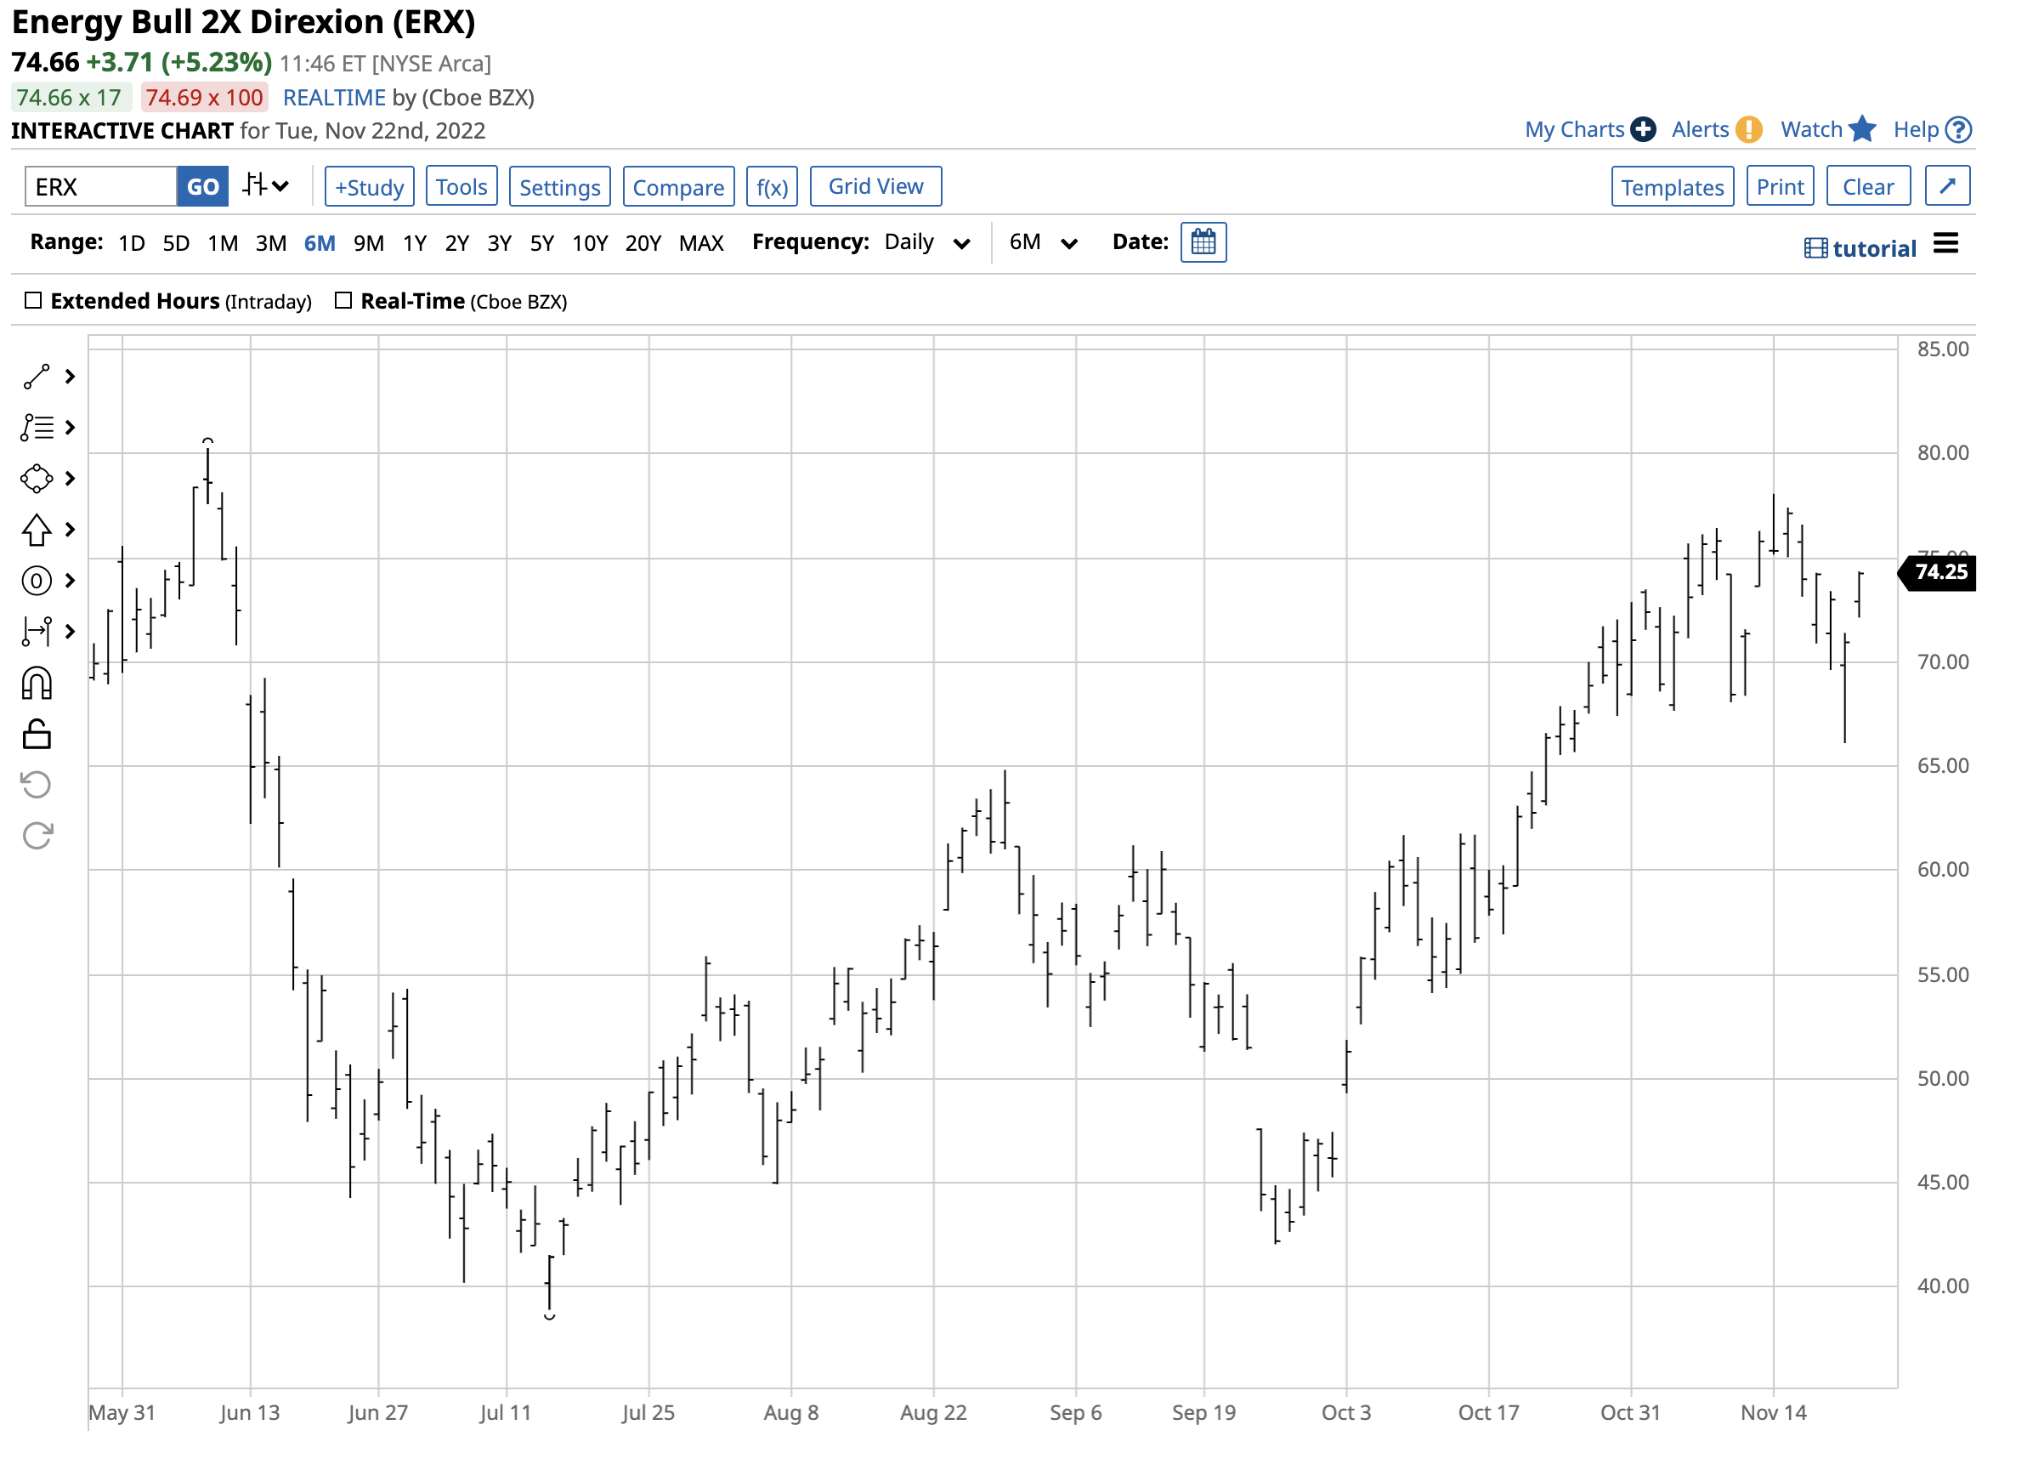Print the chart
The height and width of the screenshot is (1476, 2033).
pos(1781,186)
